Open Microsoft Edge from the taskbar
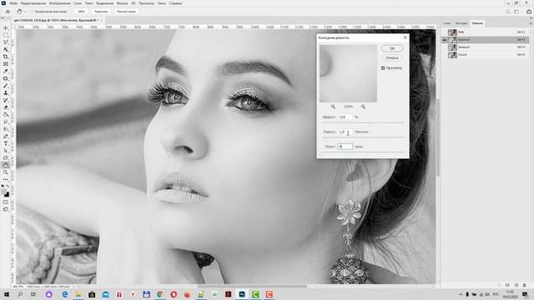 tap(64, 294)
